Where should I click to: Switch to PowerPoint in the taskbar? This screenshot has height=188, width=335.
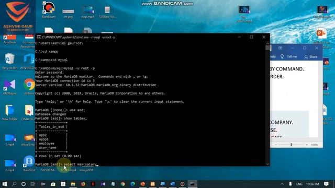point(143,184)
